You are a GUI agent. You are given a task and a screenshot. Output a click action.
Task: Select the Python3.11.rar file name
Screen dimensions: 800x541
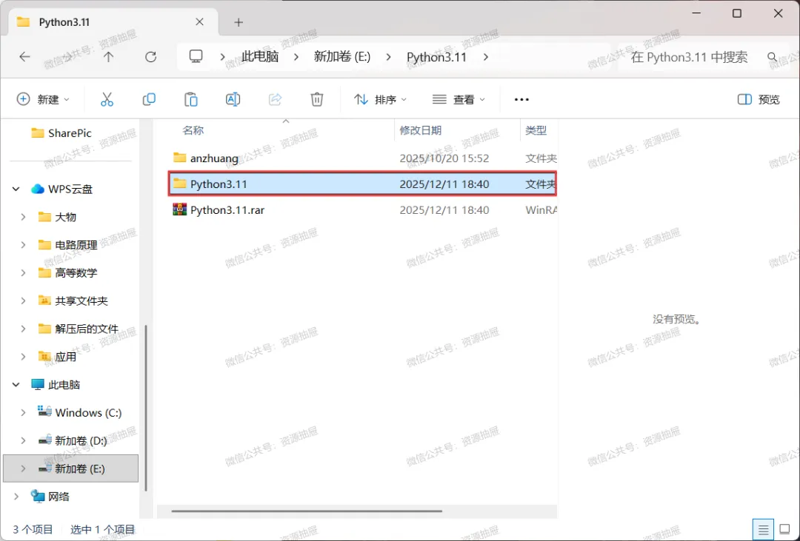point(227,209)
